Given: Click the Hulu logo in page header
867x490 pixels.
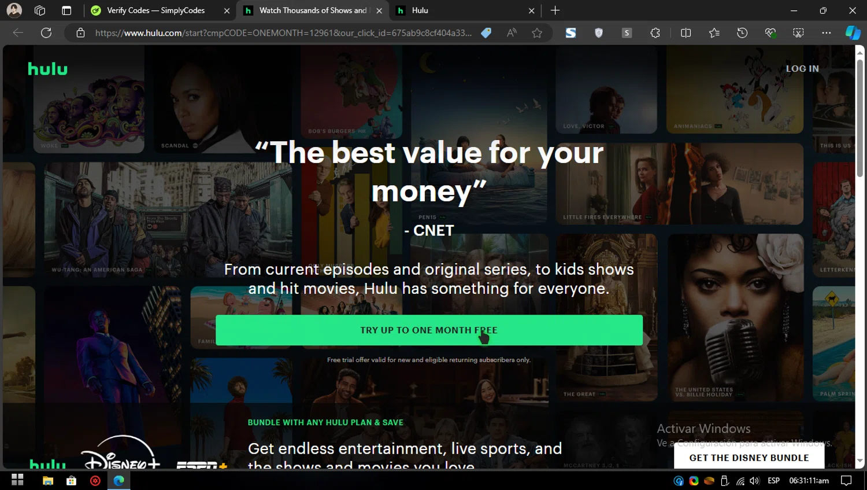Looking at the screenshot, I should pos(48,69).
